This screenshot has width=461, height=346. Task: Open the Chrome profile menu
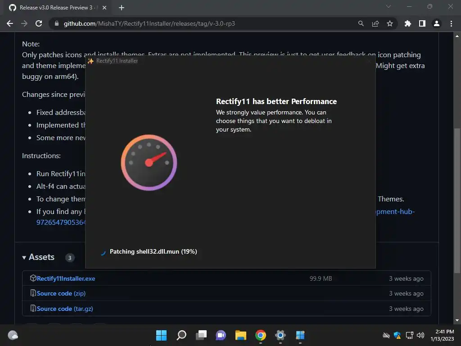pos(436,23)
